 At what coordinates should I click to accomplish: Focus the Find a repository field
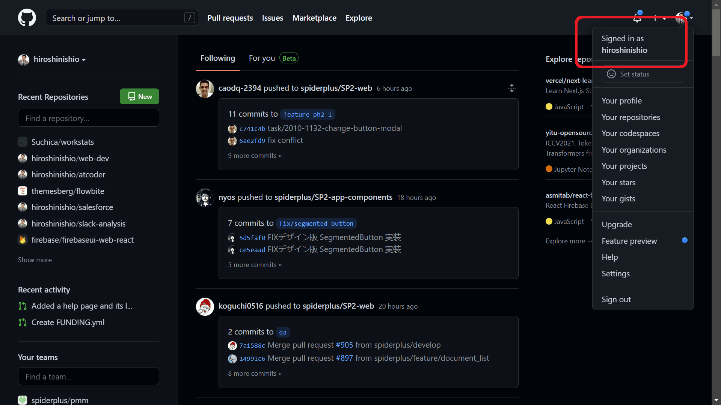89,118
